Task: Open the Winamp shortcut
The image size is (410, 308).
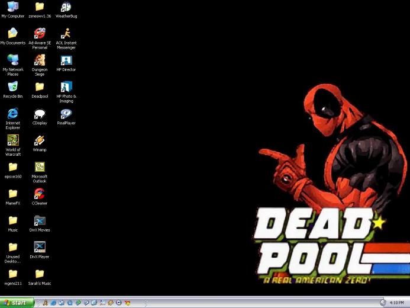Action: (40, 143)
